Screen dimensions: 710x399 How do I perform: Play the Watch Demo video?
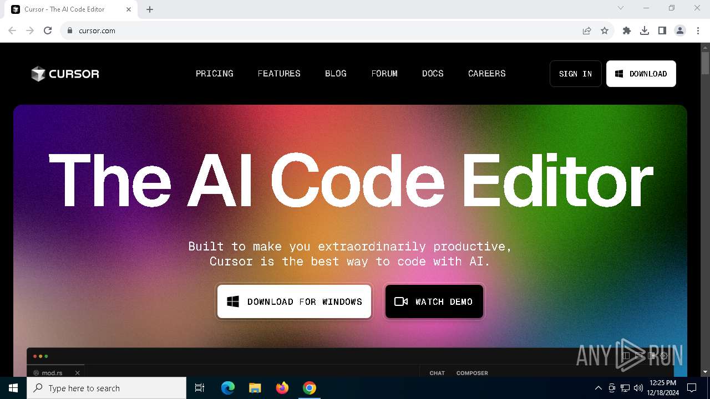point(434,301)
